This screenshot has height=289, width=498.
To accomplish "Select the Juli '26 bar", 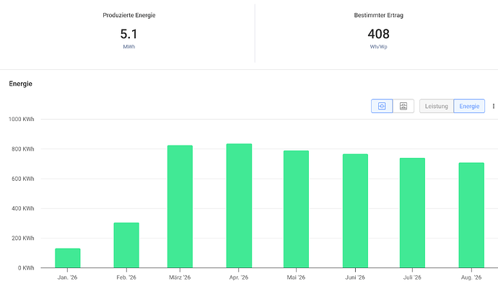I will coord(412,213).
